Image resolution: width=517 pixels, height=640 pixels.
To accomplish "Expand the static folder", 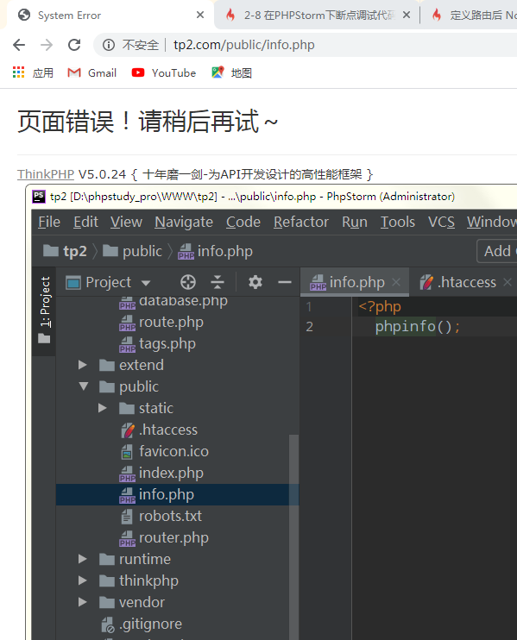I will 103,408.
